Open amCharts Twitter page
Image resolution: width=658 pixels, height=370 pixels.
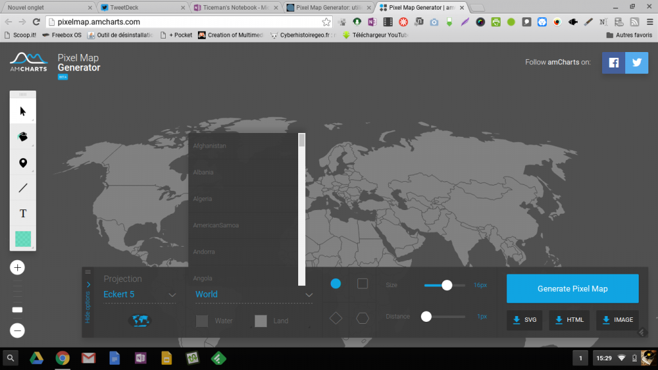637,63
